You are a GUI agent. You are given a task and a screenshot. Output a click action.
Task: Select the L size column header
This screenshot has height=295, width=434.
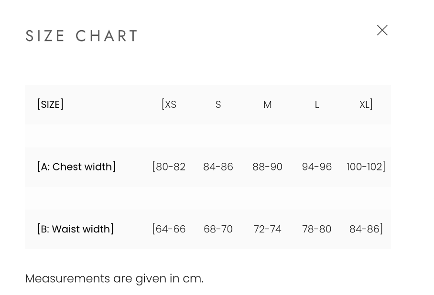(316, 105)
